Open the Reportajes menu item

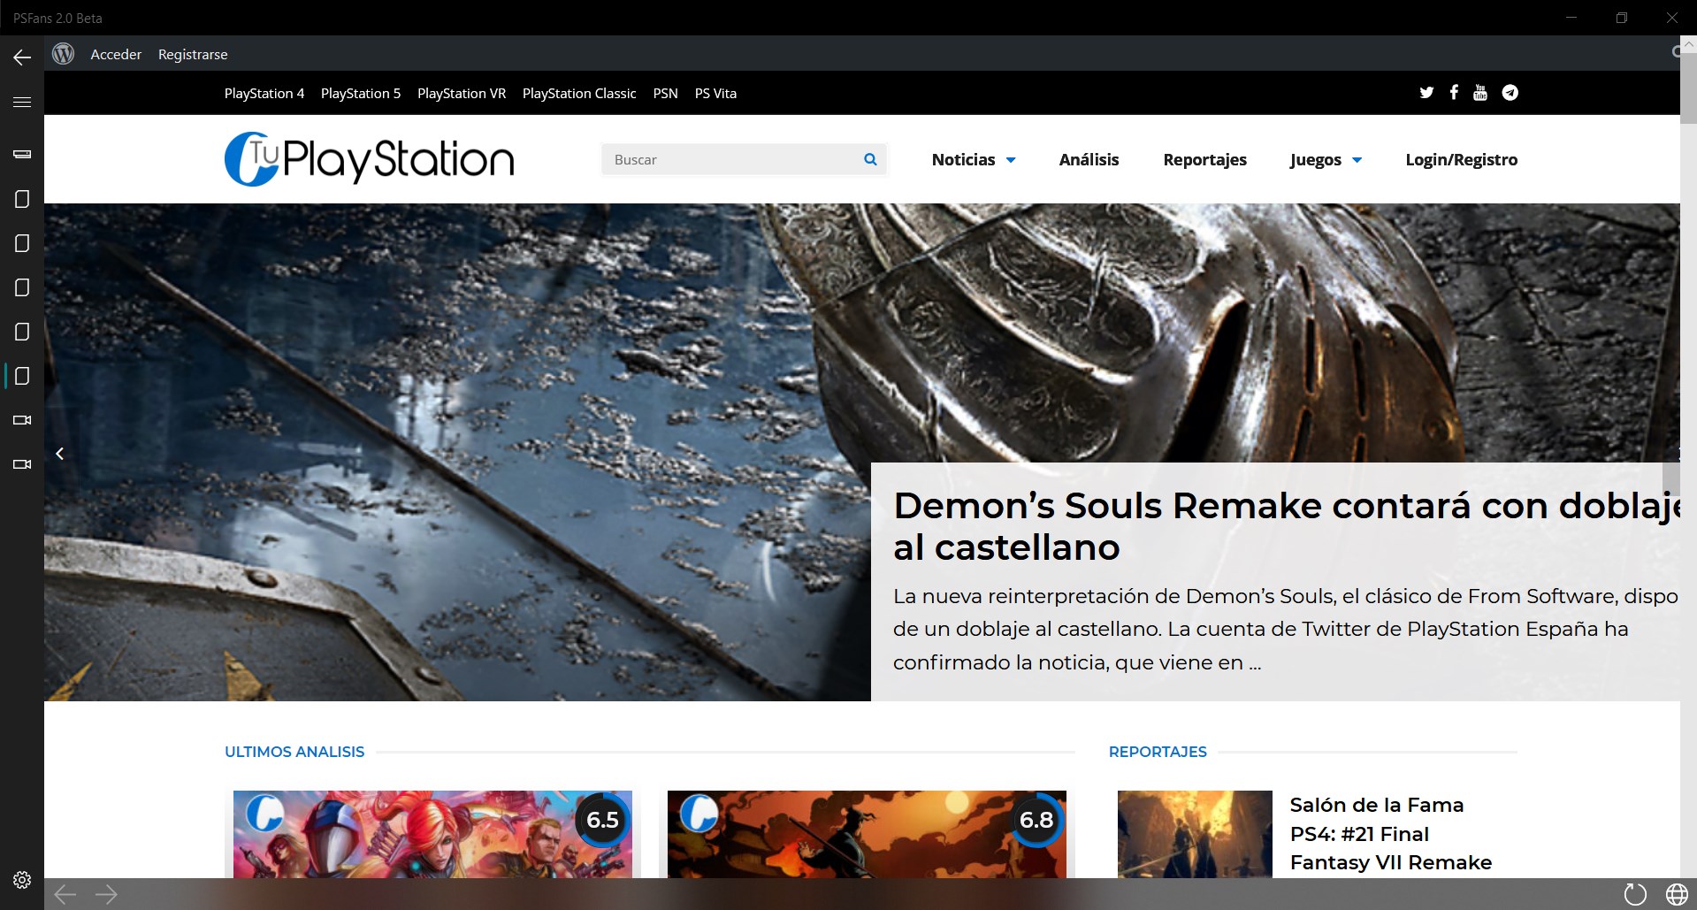(x=1204, y=159)
